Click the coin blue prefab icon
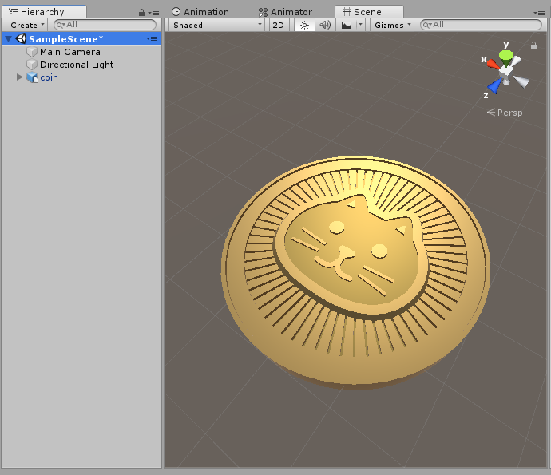This screenshot has height=475, width=551. point(32,77)
